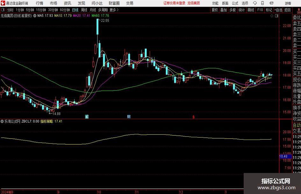This screenshot has width=301, height=194.
Task: Open the 市场 menu
Action: pos(54,3)
